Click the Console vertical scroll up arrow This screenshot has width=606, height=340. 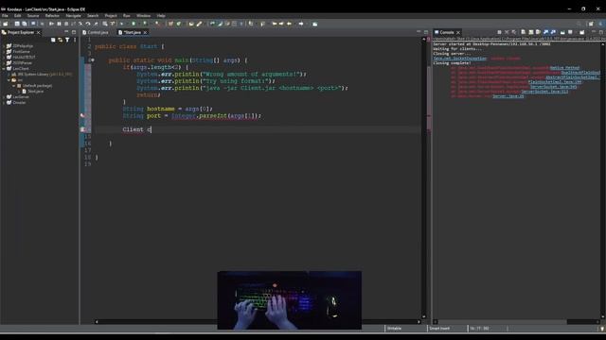click(603, 44)
